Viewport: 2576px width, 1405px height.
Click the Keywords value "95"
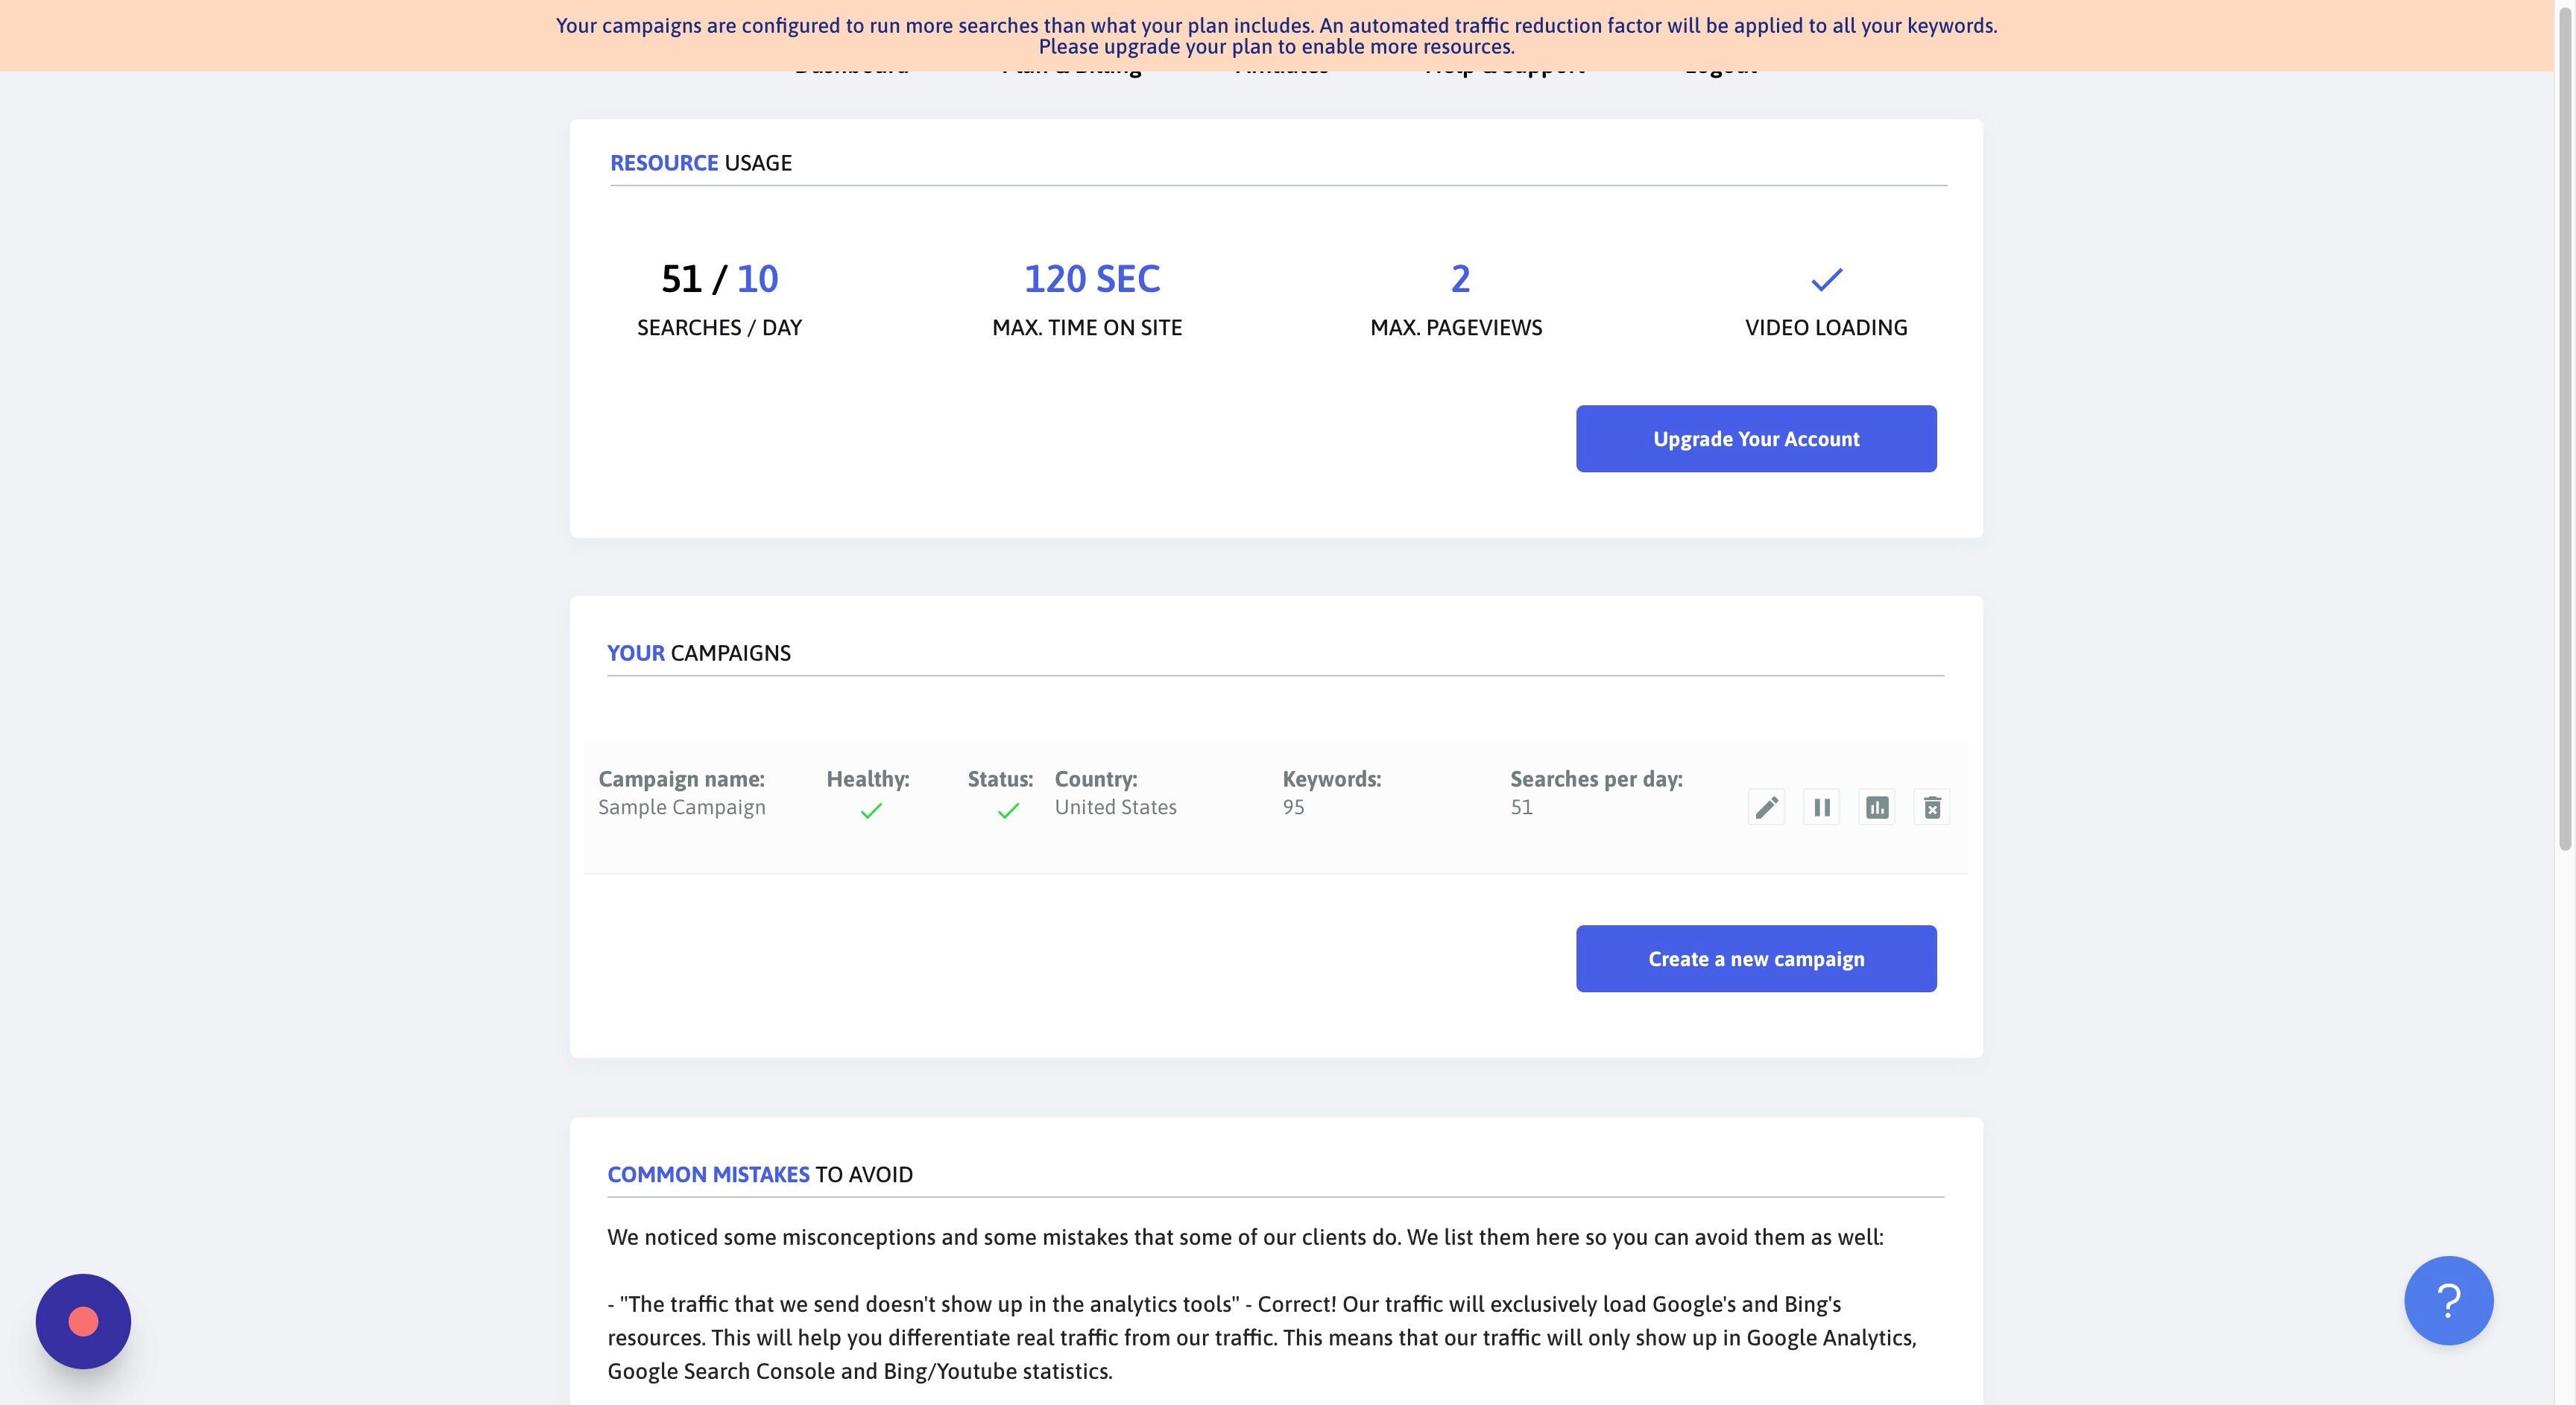click(1293, 808)
